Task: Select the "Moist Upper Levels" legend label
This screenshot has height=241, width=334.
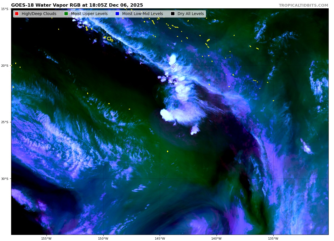Action: [x=89, y=14]
